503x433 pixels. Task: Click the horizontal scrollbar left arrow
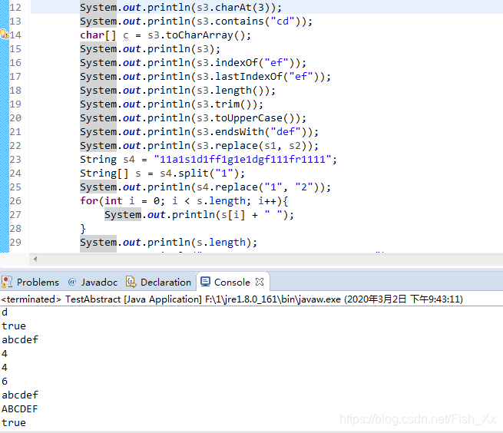coord(35,259)
